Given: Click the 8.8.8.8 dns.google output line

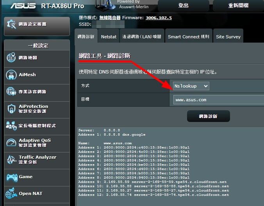Looking at the screenshot, I should click(x=112, y=134).
